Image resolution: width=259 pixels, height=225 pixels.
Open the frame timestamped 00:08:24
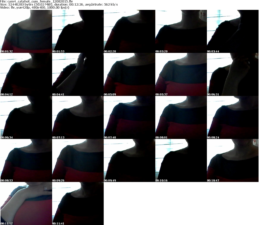(x=233, y=117)
